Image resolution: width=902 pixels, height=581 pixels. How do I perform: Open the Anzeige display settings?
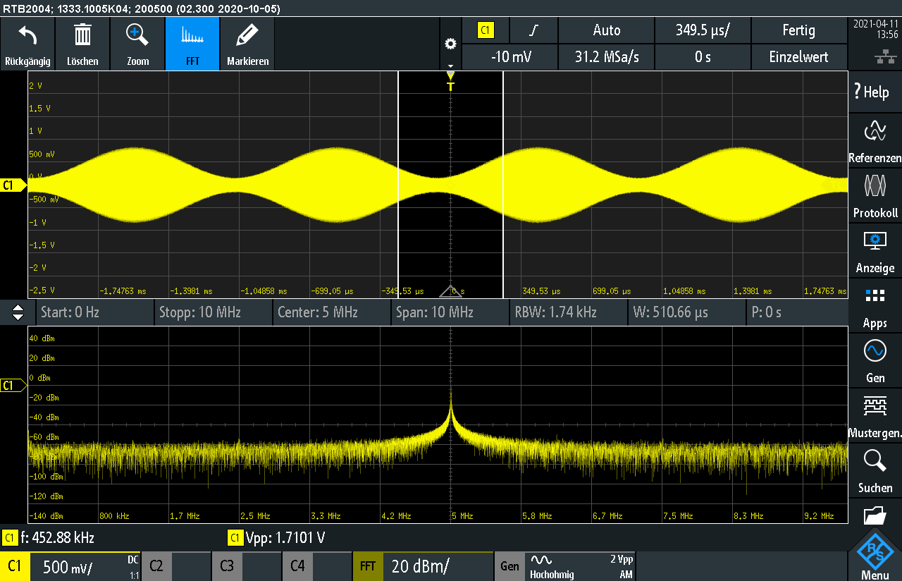click(875, 250)
